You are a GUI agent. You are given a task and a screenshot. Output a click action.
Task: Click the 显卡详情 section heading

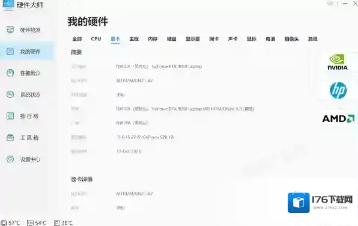click(x=82, y=179)
